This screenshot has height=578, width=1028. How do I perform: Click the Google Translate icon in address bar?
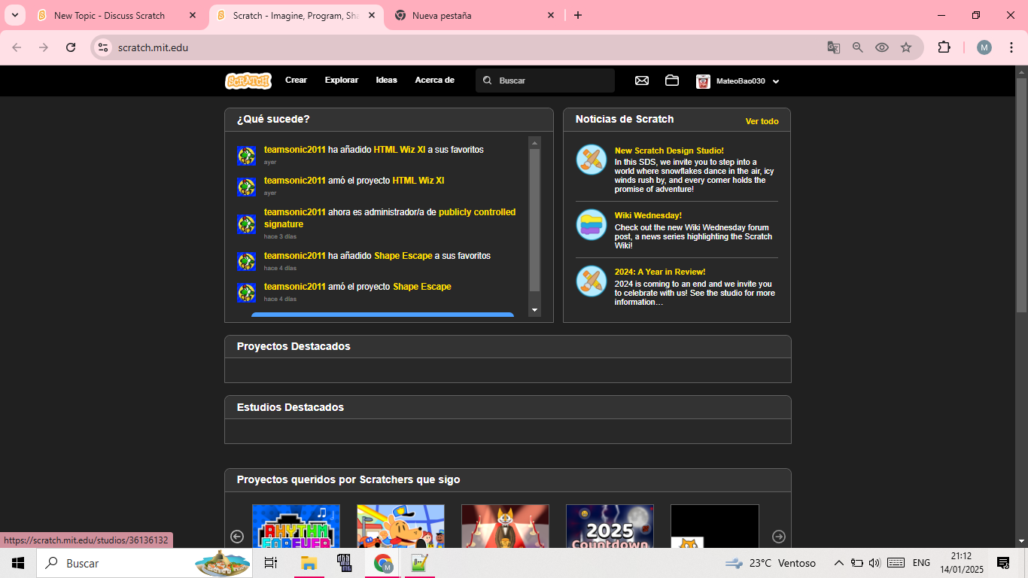834,47
